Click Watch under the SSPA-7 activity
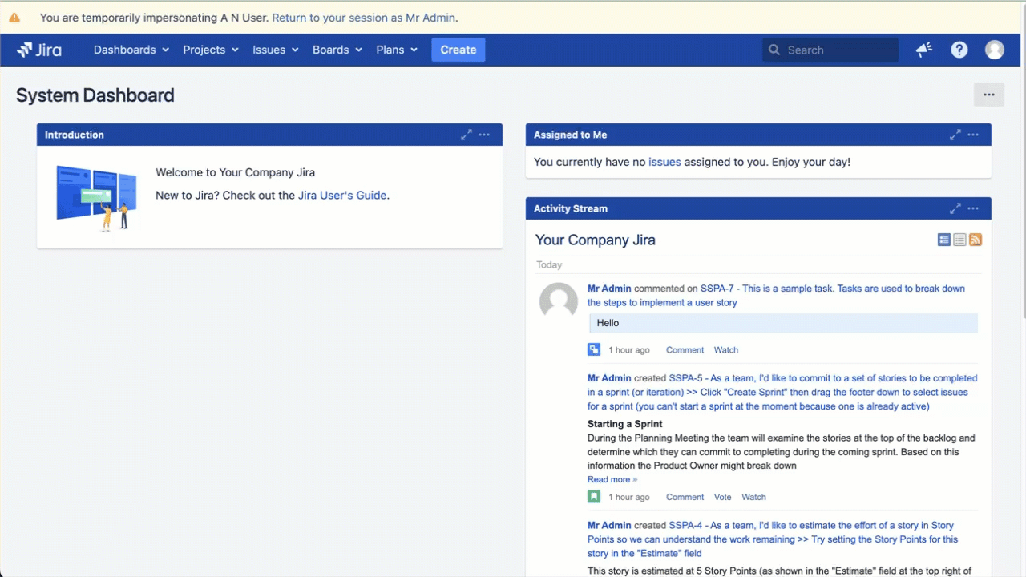 [726, 350]
